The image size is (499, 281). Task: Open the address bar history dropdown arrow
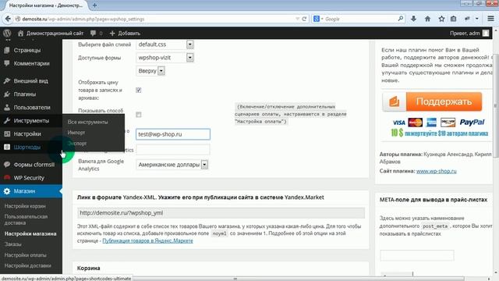pos(297,19)
